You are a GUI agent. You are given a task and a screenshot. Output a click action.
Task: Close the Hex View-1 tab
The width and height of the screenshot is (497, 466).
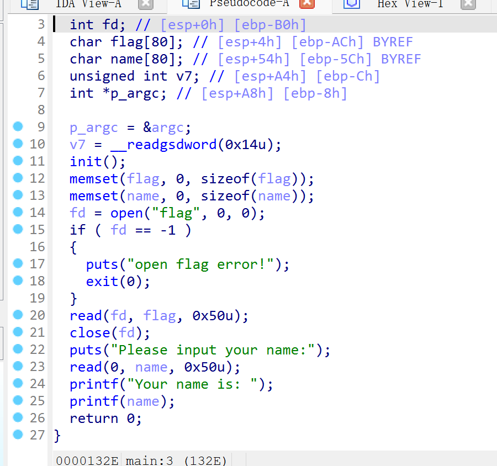tap(468, 4)
